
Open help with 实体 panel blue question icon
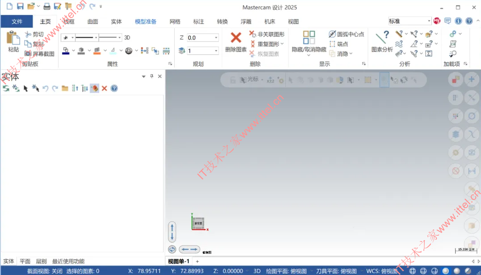[x=114, y=88]
